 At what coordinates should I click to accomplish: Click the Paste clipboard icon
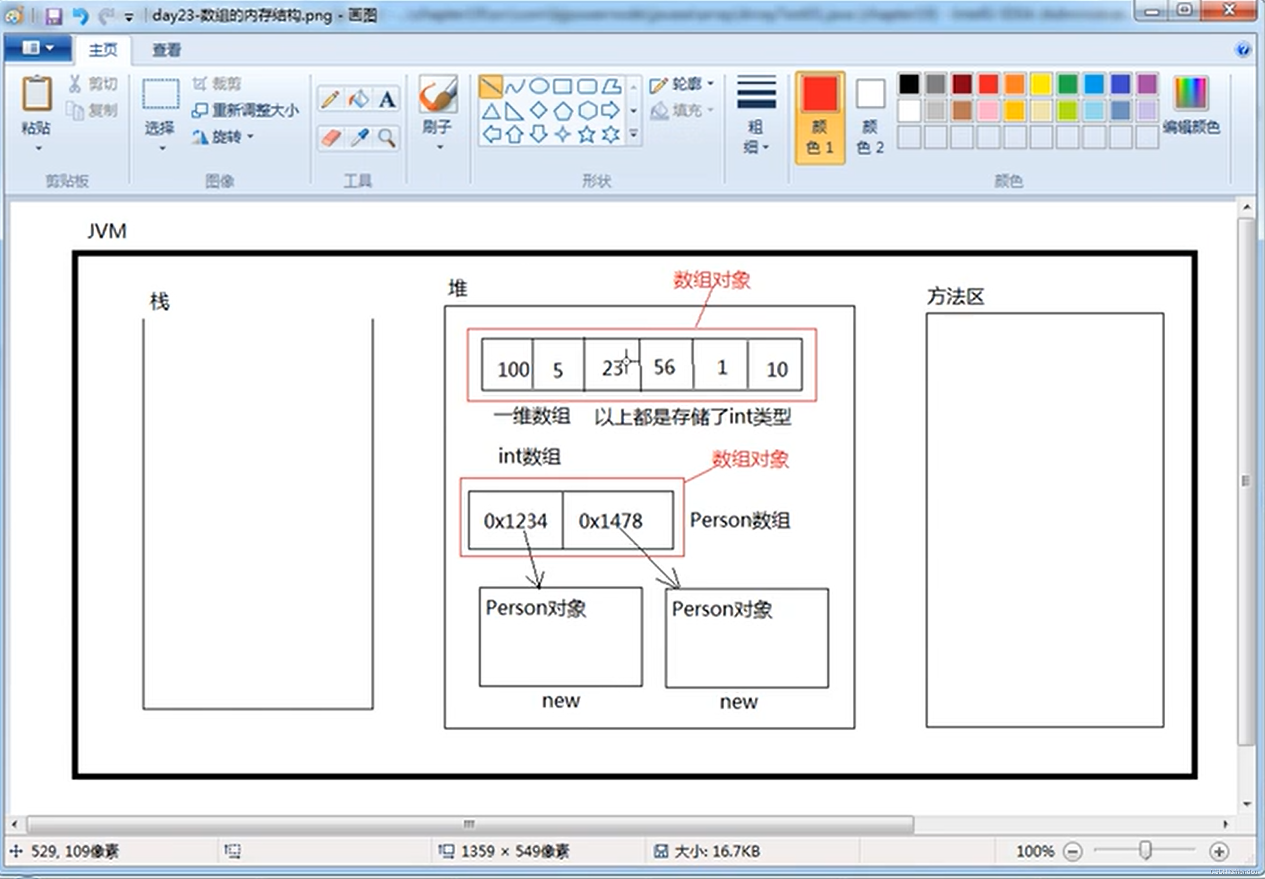37,93
